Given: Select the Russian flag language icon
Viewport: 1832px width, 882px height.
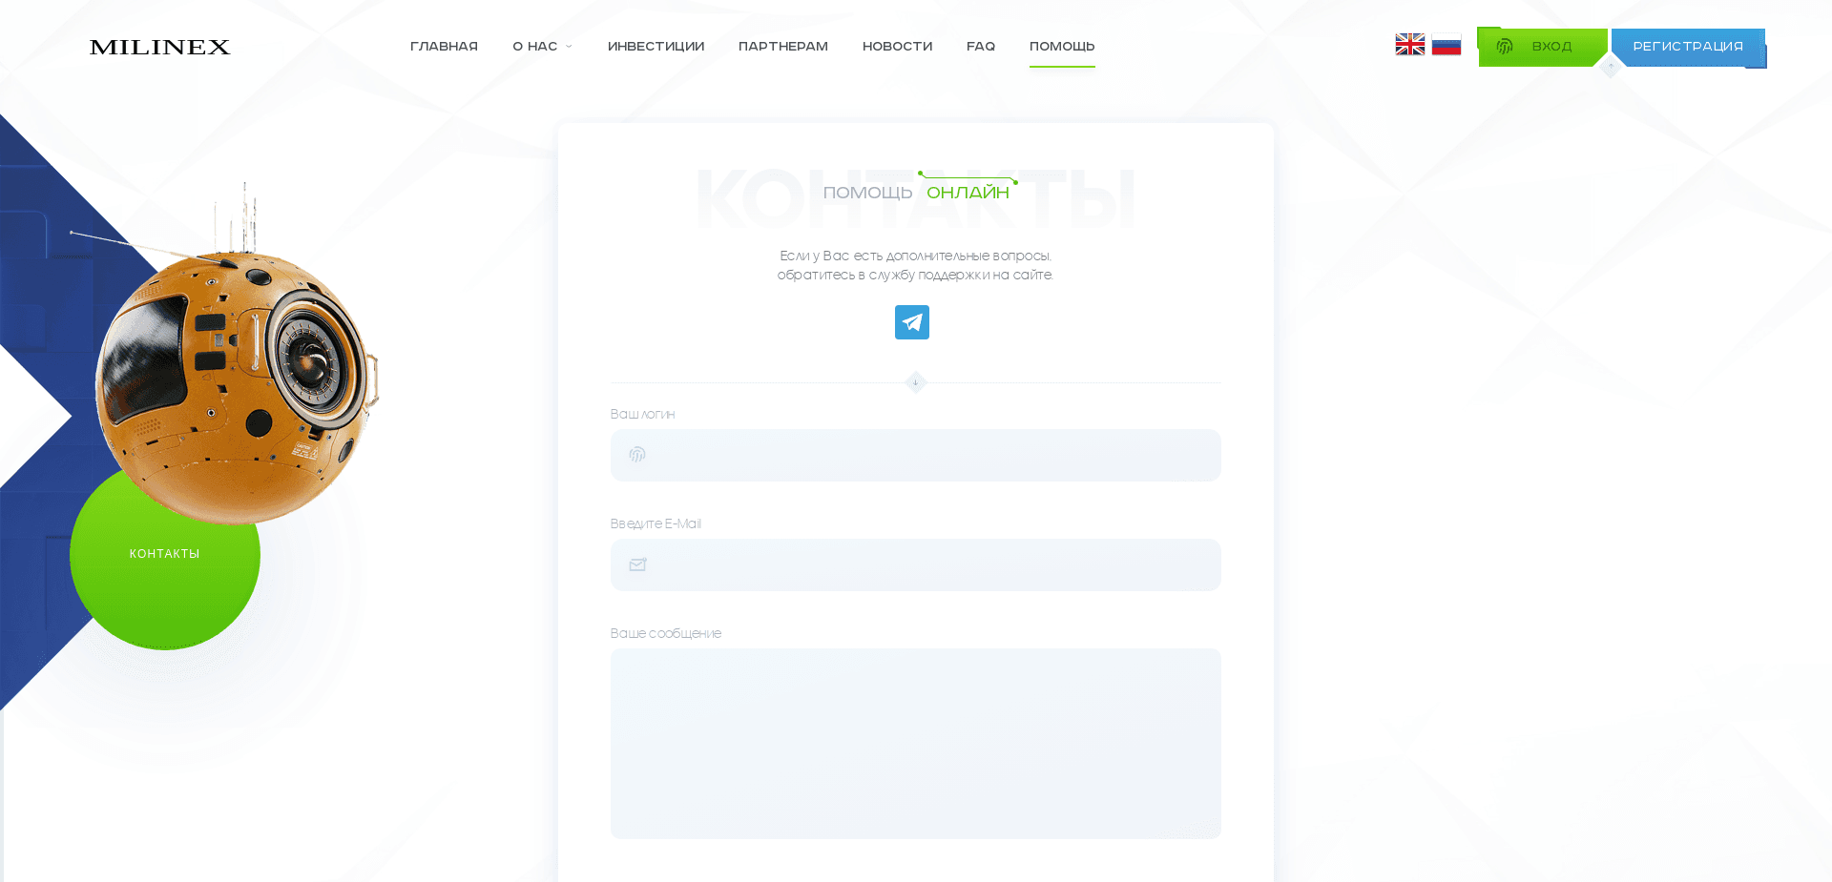Looking at the screenshot, I should coord(1447,43).
